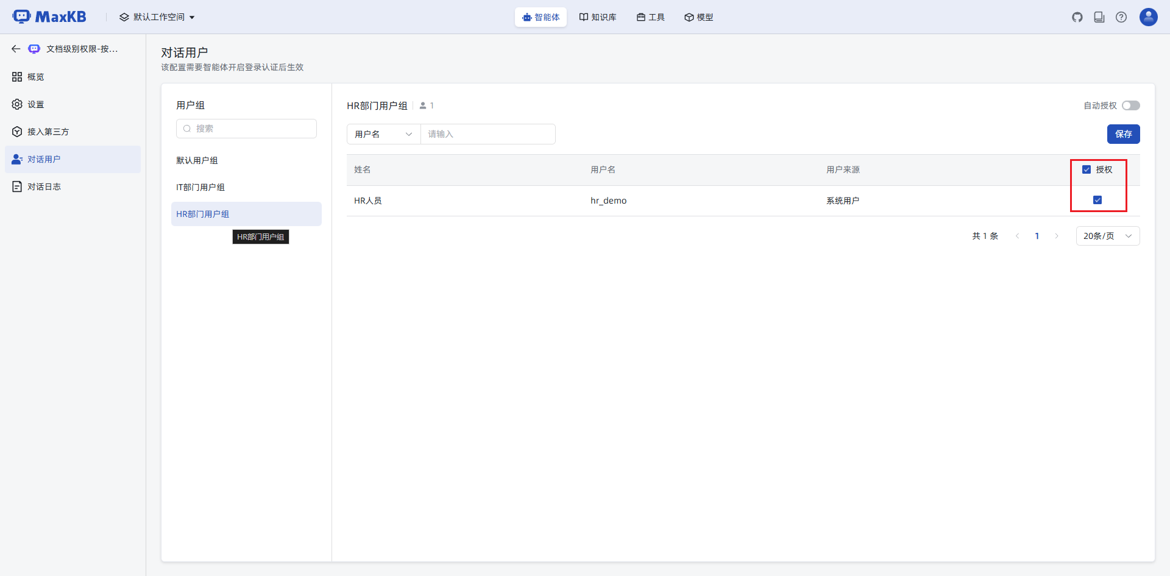
Task: Open 概览 overview in sidebar
Action: (x=35, y=77)
